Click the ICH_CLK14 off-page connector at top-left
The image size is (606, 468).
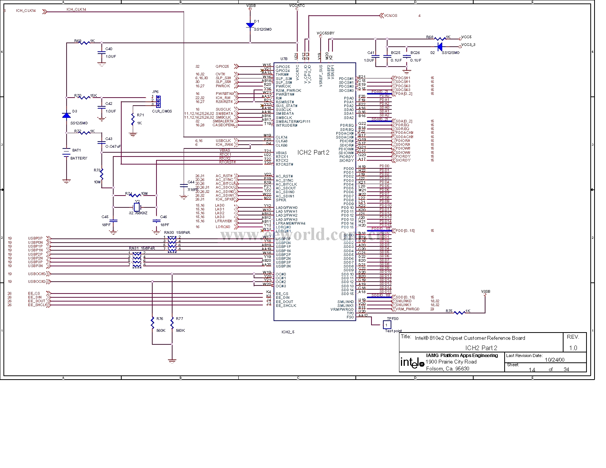[x=45, y=11]
